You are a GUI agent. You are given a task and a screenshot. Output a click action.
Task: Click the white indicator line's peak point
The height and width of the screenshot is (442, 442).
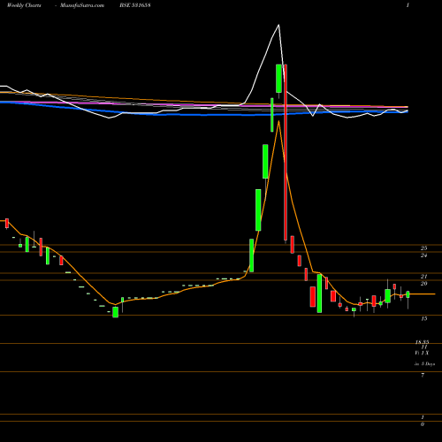[x=278, y=25]
